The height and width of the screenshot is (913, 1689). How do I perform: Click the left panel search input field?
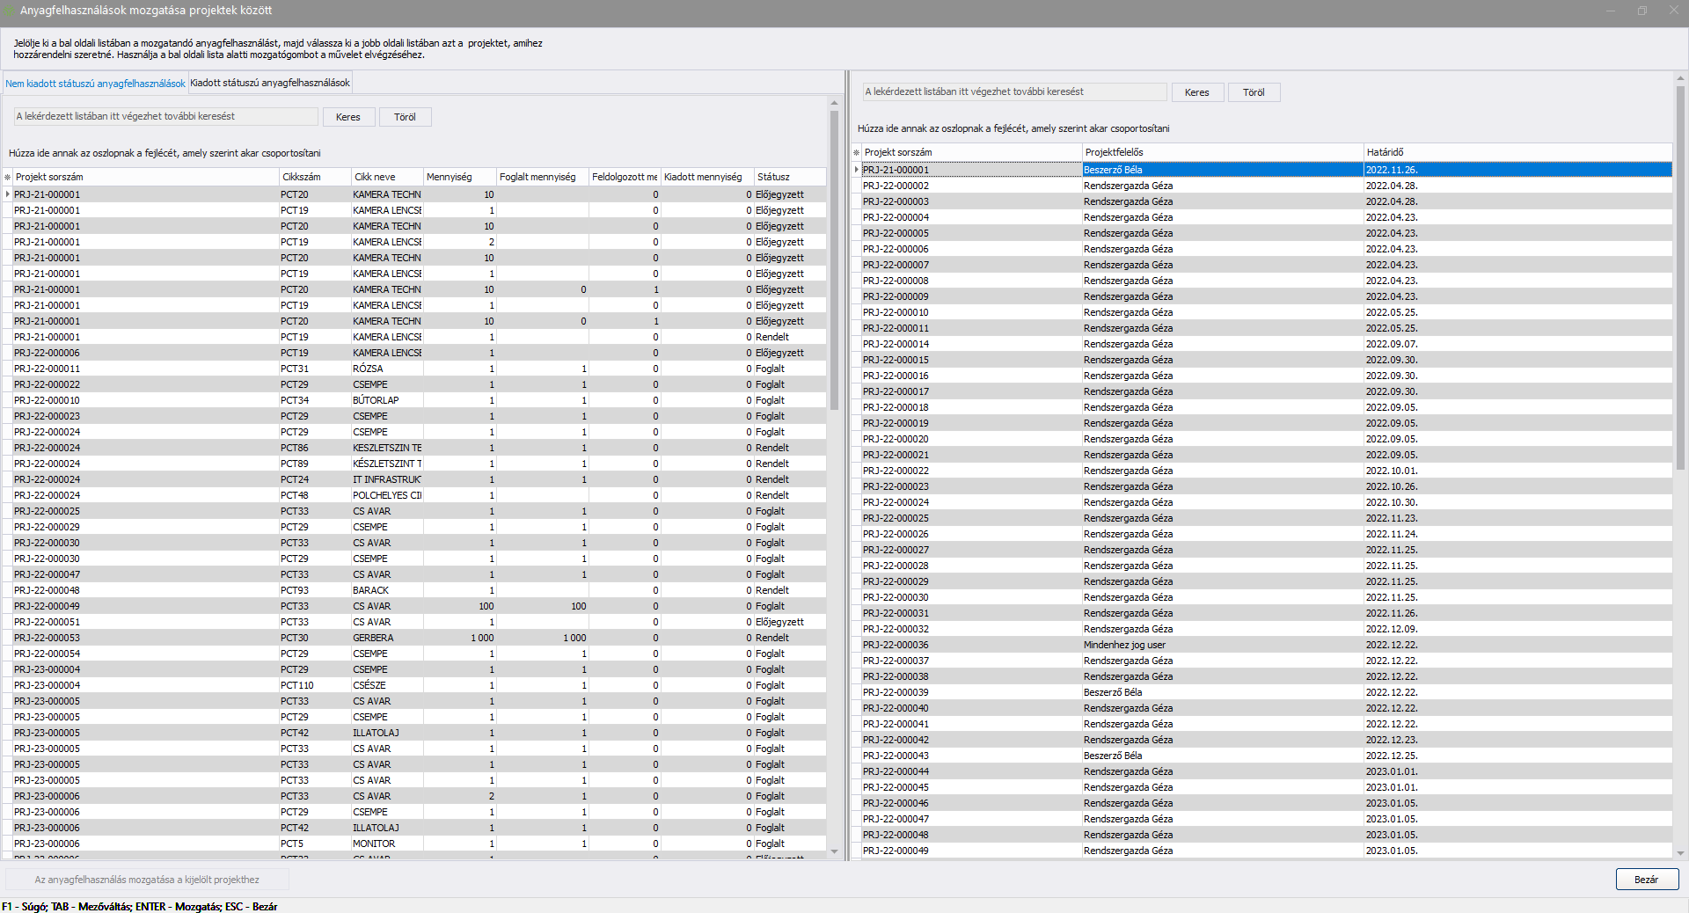(165, 116)
